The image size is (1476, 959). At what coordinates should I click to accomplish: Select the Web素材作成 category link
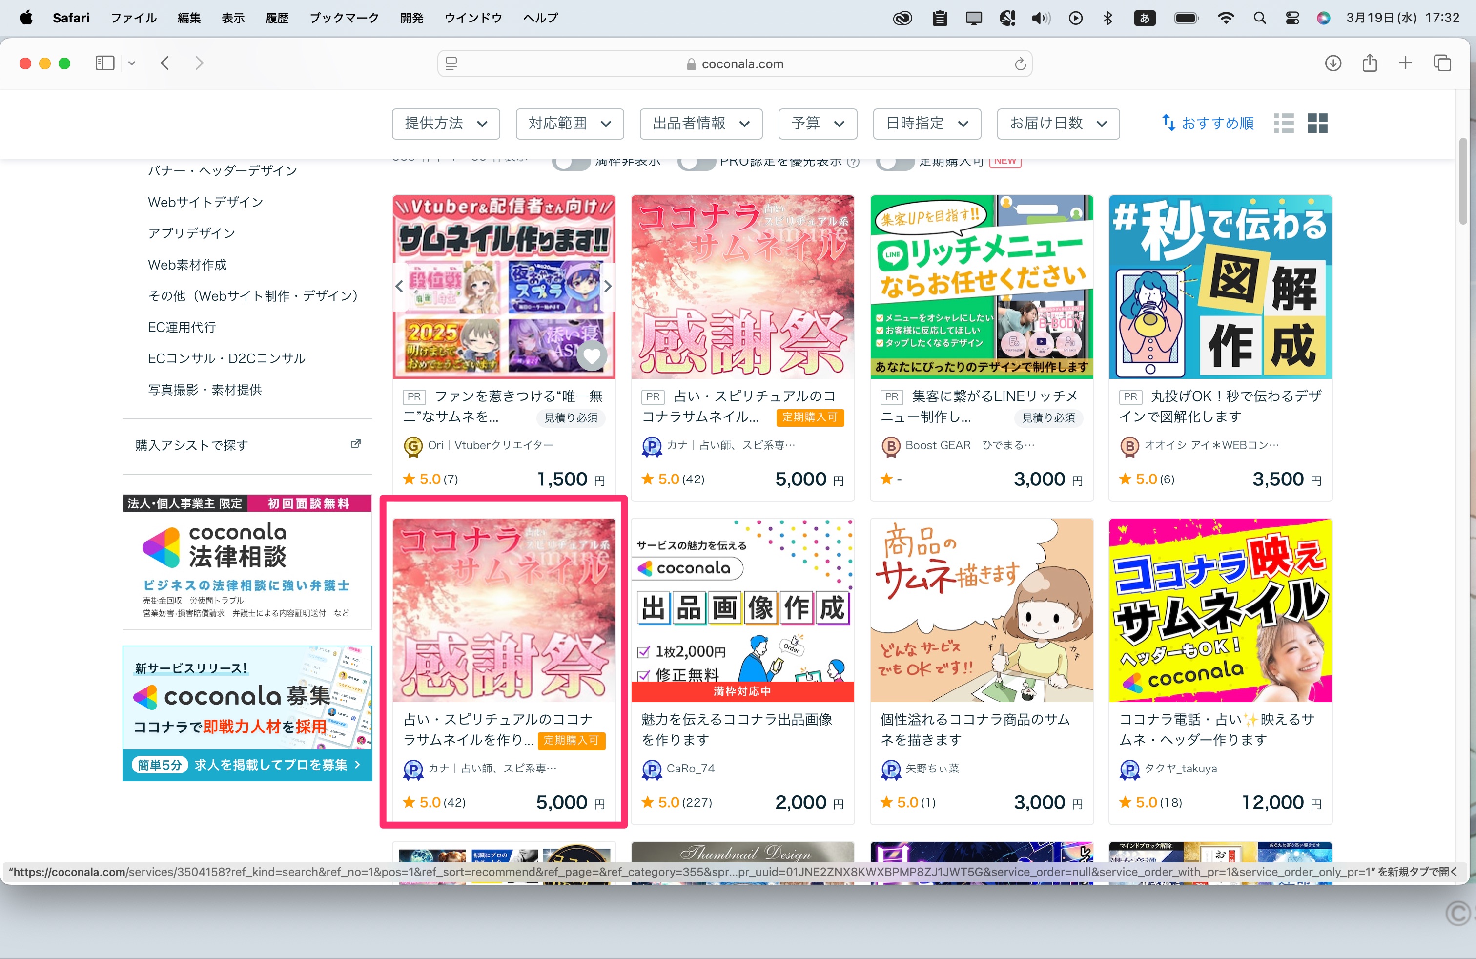pos(187,264)
